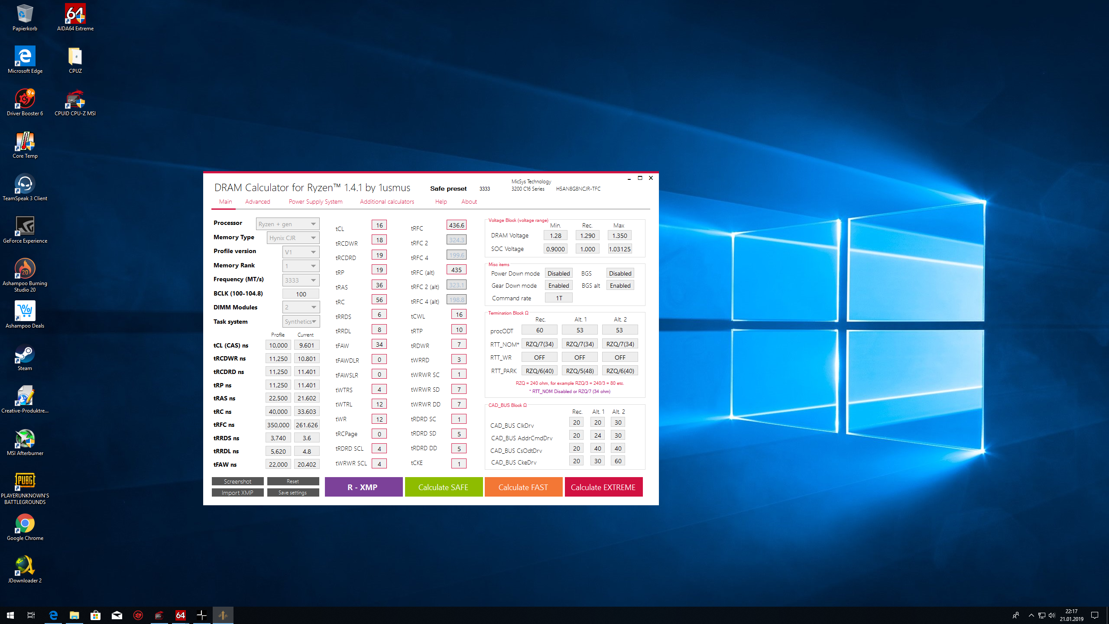
Task: Click the BCLK value input field
Action: [x=301, y=294]
